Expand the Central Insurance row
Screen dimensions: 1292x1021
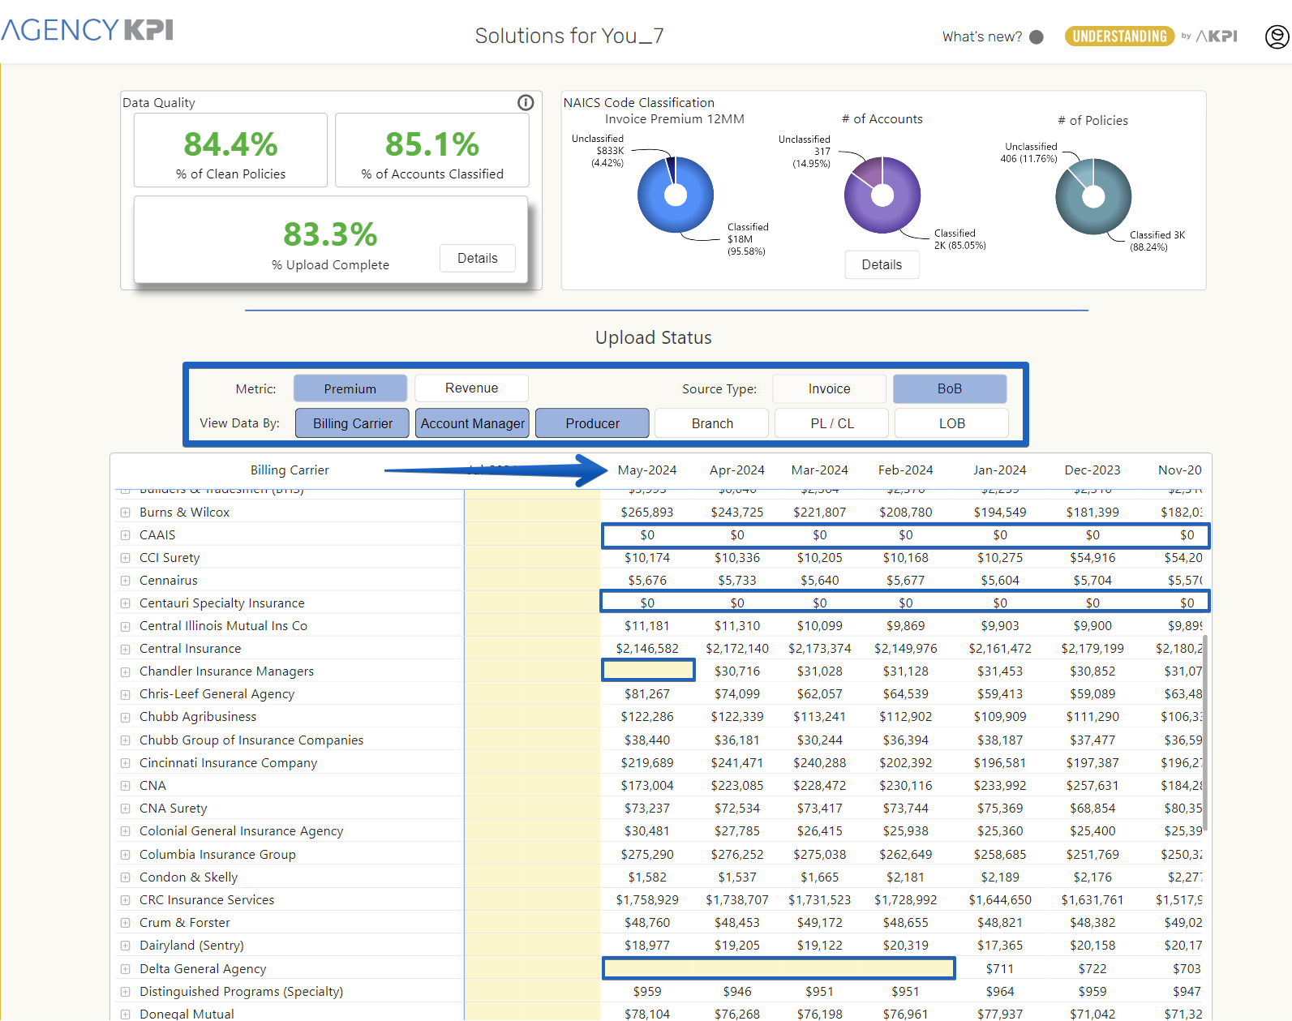(x=125, y=649)
